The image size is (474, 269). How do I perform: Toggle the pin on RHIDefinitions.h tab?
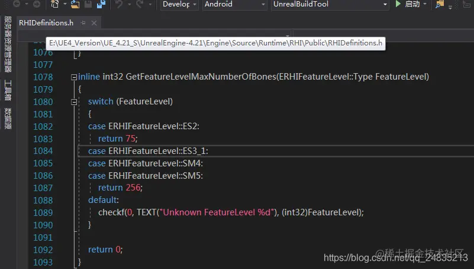click(x=83, y=23)
